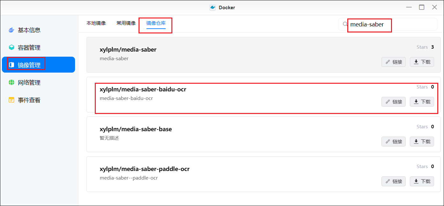Click the search magnifier icon
Viewport: 444px width, 206px height.
345,24
